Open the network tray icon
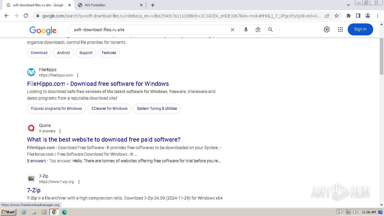 pyautogui.click(x=348, y=212)
